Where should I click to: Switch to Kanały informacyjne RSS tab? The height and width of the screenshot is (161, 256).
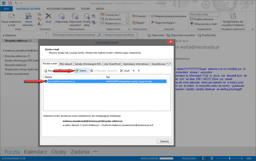[88, 64]
